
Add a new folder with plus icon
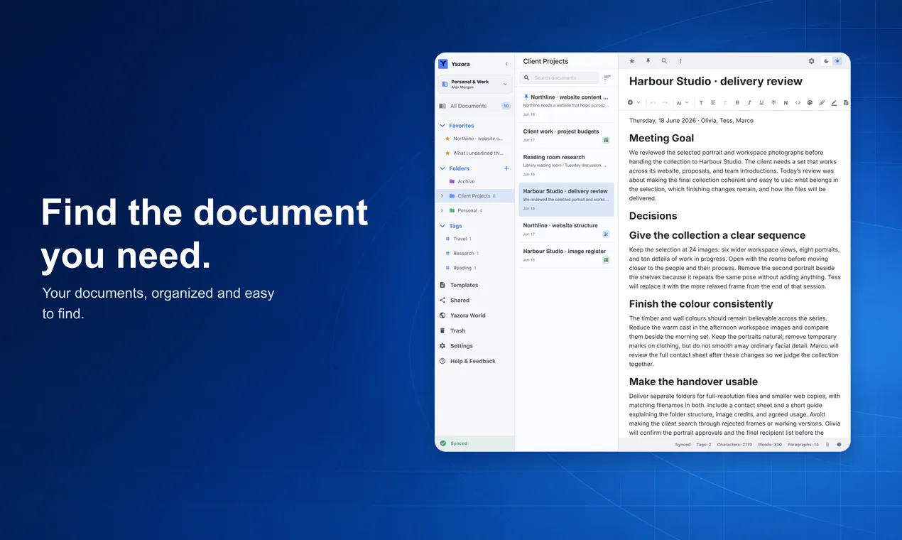coord(506,168)
